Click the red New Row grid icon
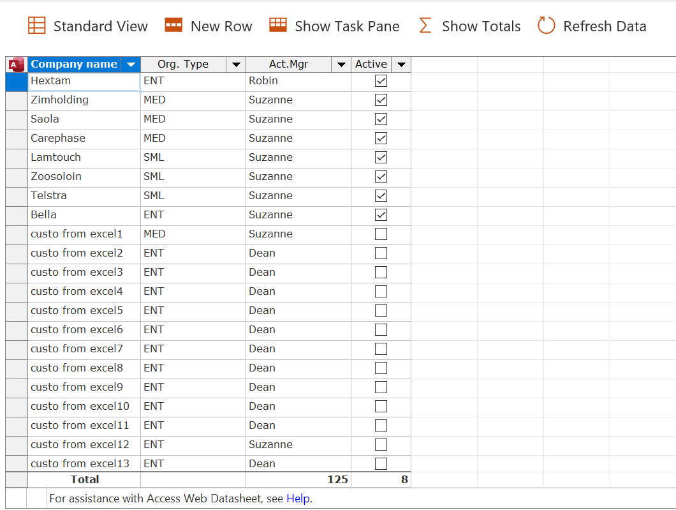The width and height of the screenshot is (676, 510). (x=174, y=26)
